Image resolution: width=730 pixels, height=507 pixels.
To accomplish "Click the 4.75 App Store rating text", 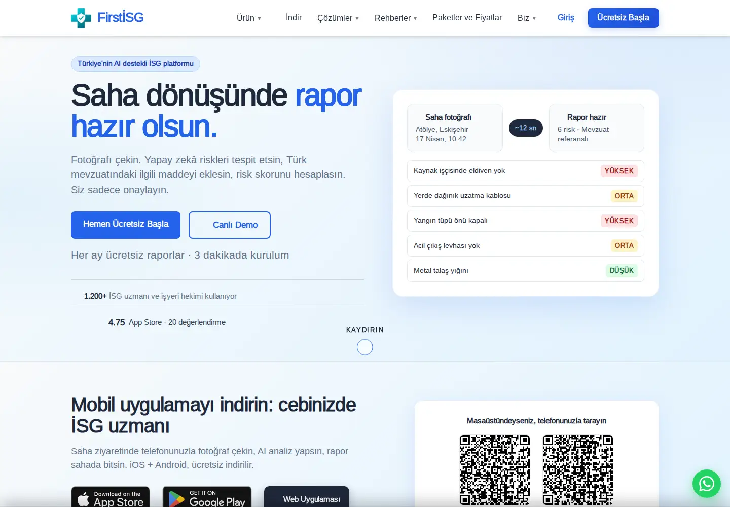I will (167, 322).
